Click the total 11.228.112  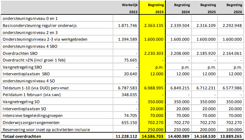[x=126, y=136]
